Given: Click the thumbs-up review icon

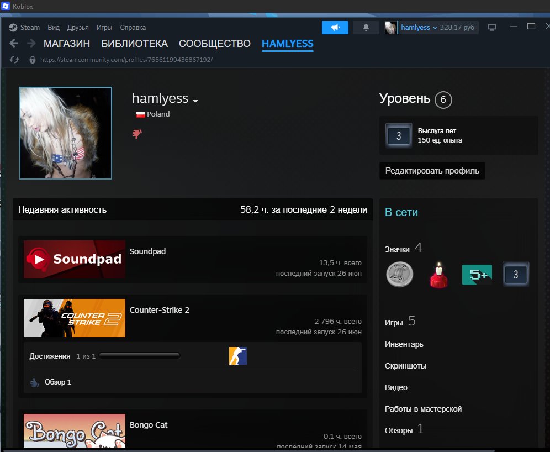Looking at the screenshot, I should 34,382.
